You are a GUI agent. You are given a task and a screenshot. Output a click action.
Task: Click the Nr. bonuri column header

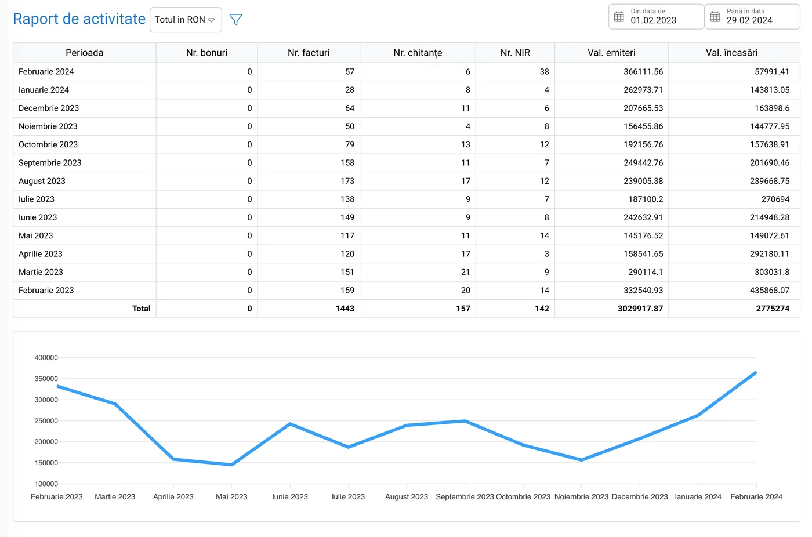(206, 53)
